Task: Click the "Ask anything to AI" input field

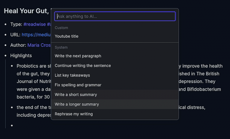Action: (115, 16)
